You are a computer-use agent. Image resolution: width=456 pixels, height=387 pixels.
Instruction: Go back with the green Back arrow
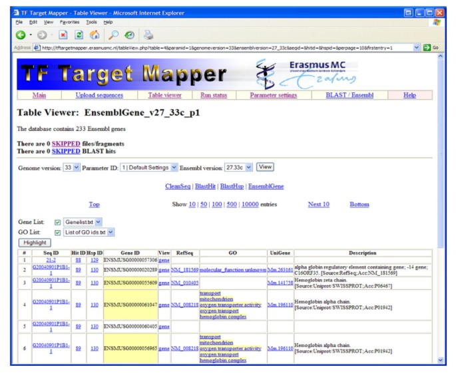21,35
